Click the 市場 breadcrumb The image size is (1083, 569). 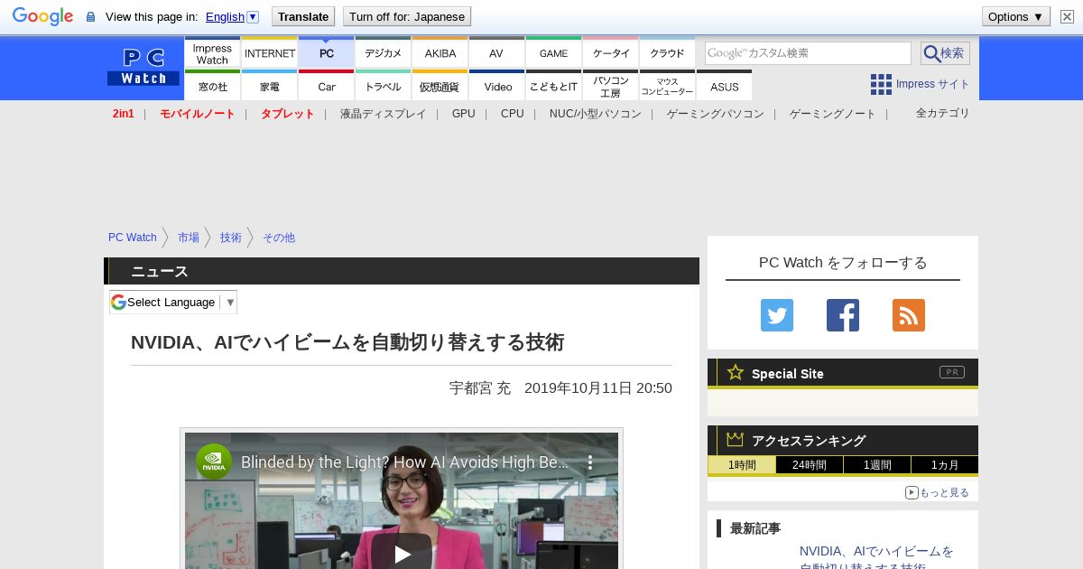point(189,238)
